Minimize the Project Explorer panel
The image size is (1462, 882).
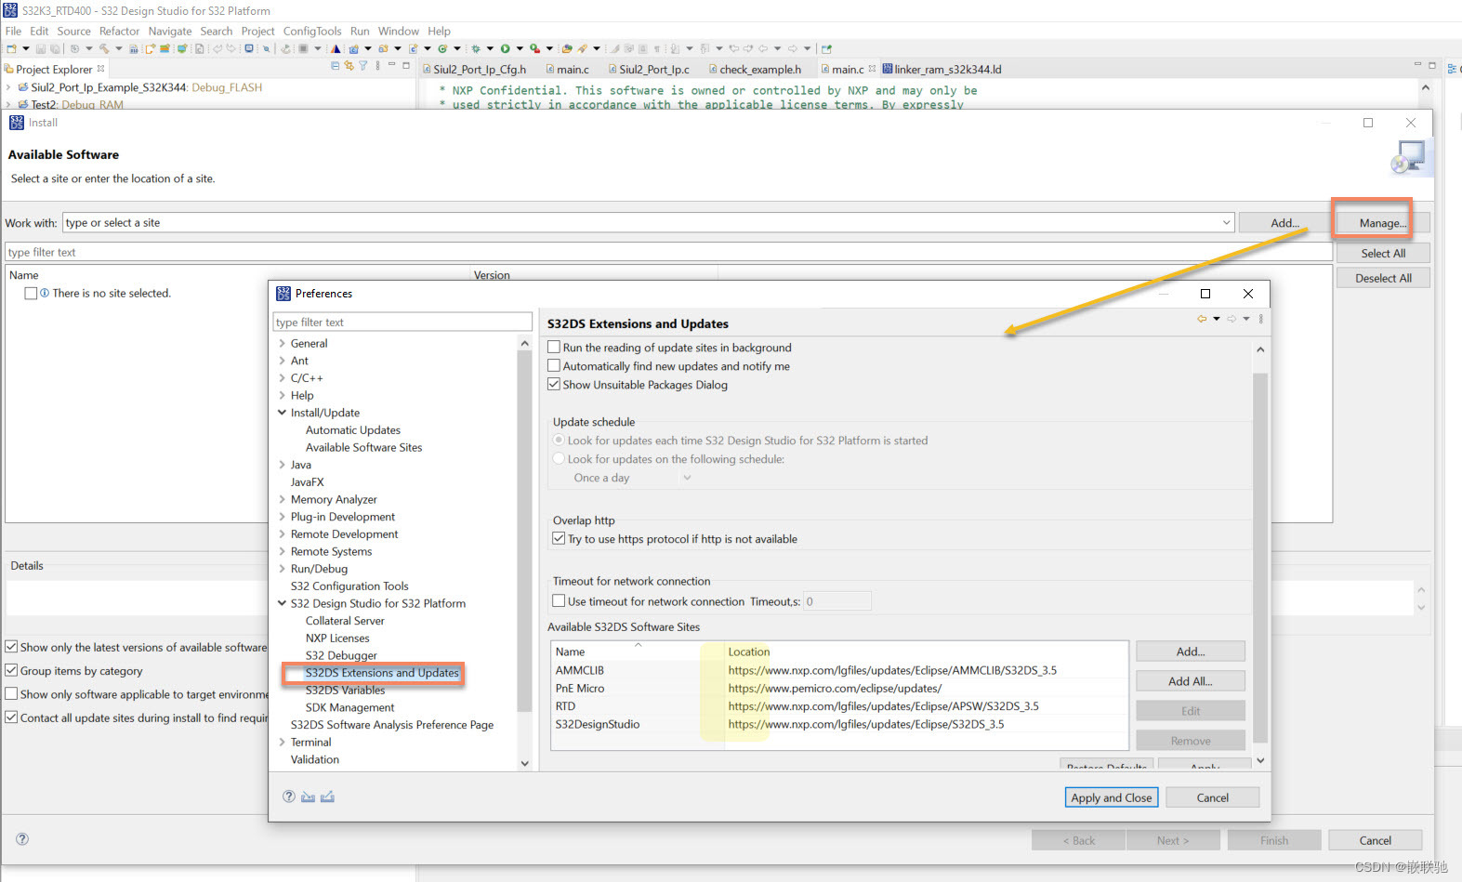pos(391,65)
